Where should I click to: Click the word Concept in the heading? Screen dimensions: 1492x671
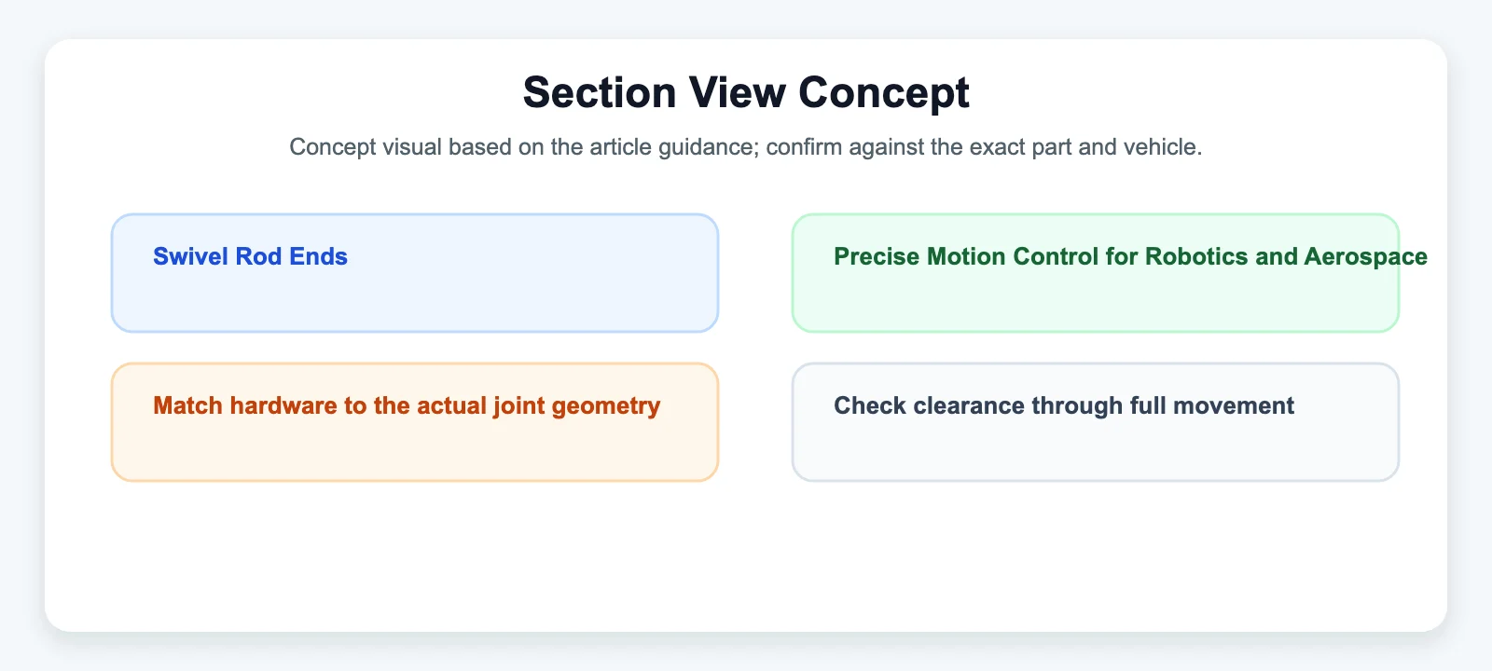[x=884, y=92]
